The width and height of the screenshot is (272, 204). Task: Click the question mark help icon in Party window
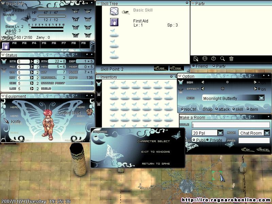[x=214, y=58]
